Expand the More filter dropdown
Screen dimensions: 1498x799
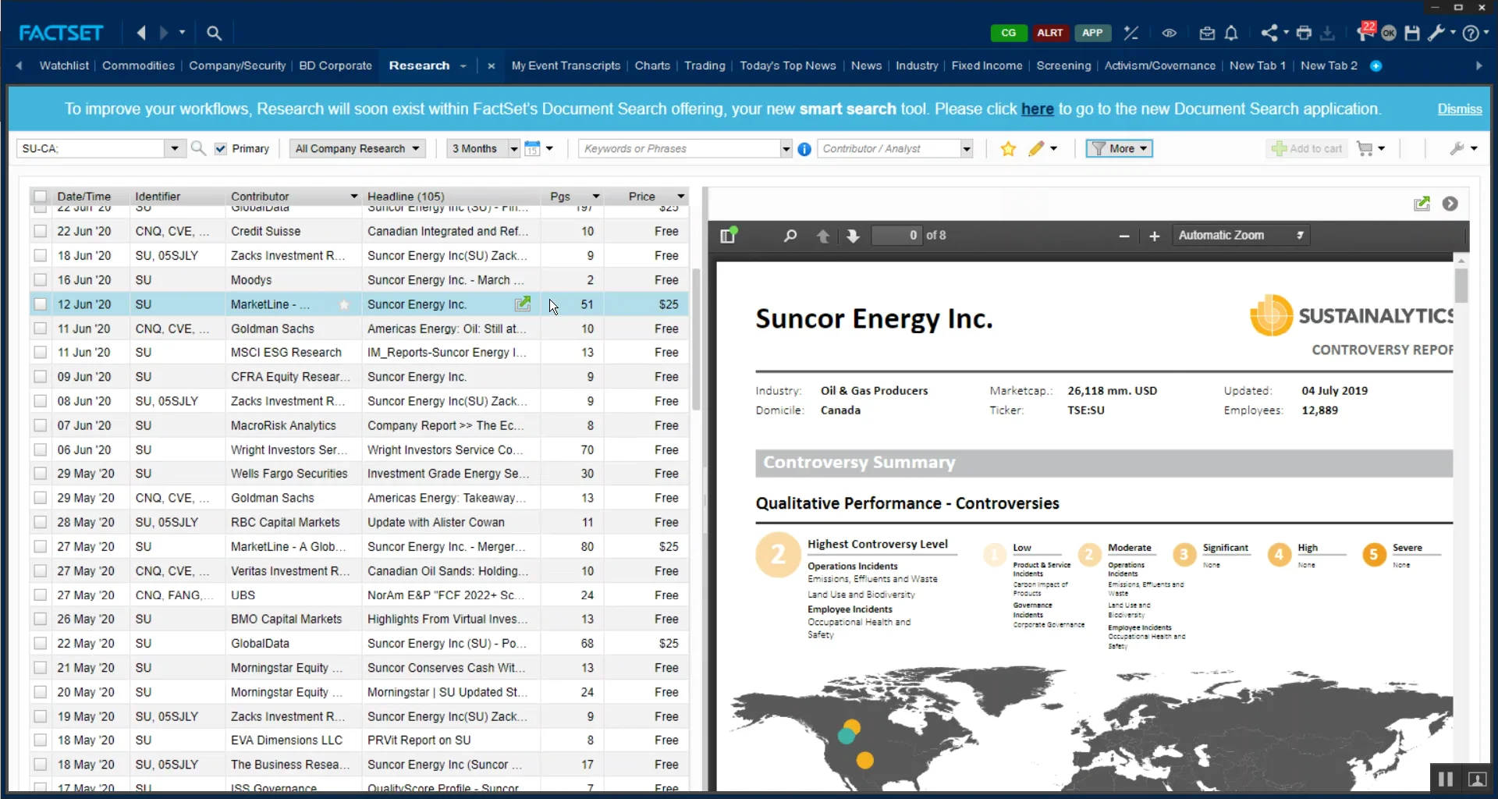1119,148
